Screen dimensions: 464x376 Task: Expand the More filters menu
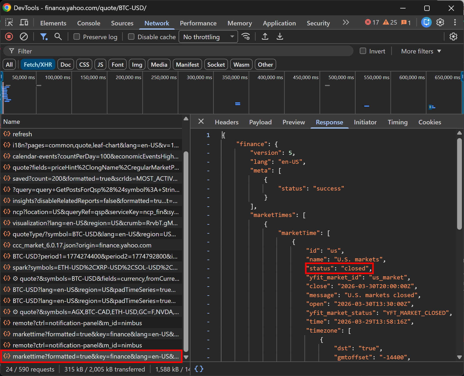[421, 51]
